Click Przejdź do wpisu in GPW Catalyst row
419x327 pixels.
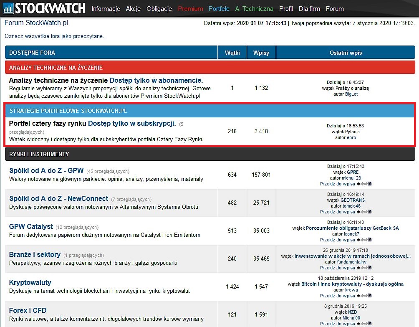pyautogui.click(x=338, y=240)
